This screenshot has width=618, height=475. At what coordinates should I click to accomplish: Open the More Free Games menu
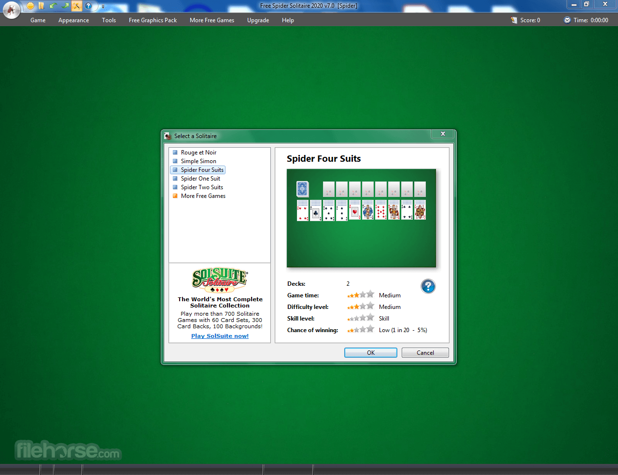[212, 20]
